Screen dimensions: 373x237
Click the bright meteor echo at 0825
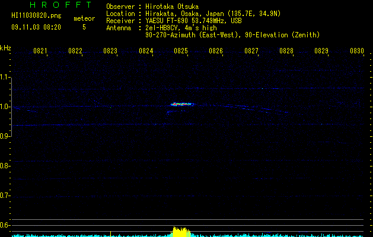182,104
